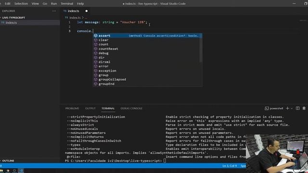
Task: Open the View menu
Action: point(35,3)
